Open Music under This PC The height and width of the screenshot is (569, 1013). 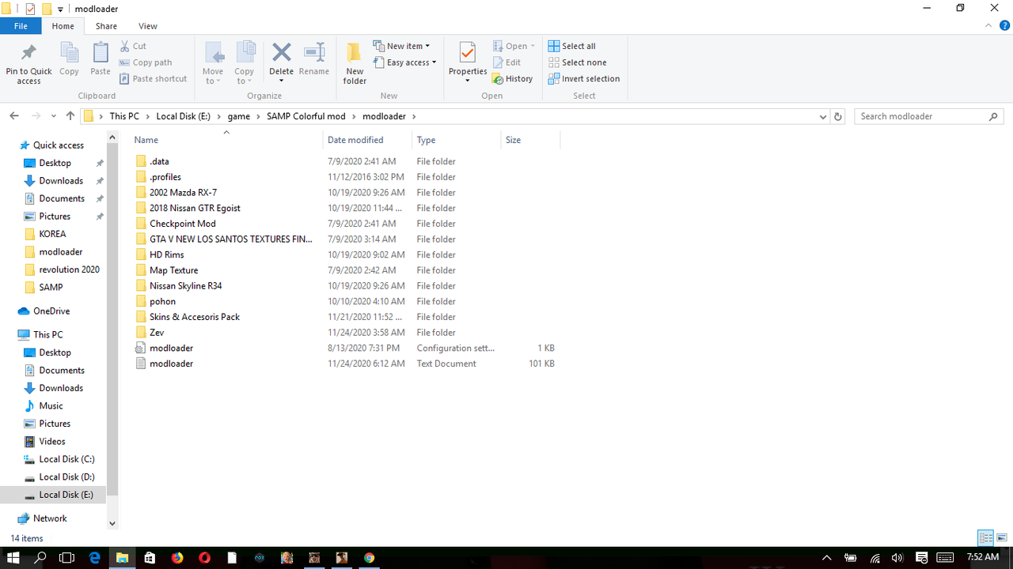51,406
